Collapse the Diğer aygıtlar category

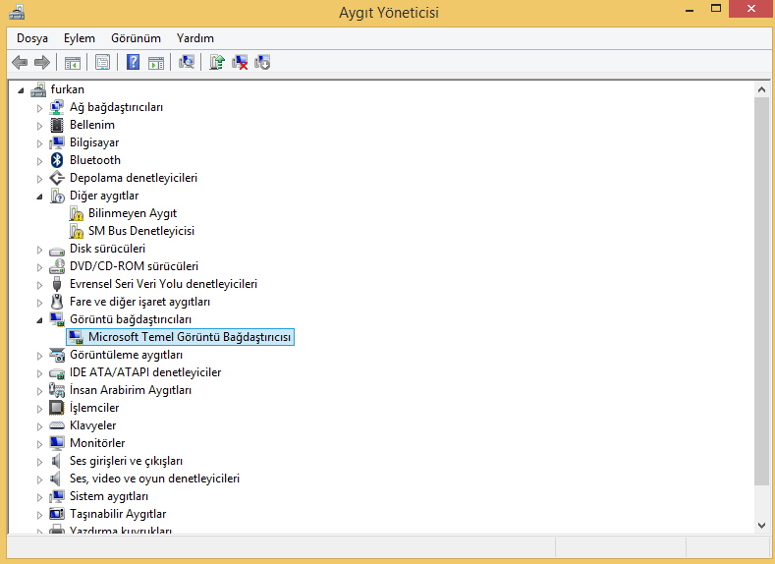(x=39, y=197)
